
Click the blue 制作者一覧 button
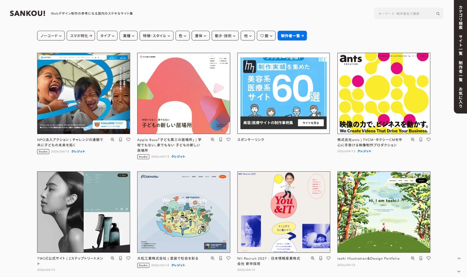coord(292,36)
